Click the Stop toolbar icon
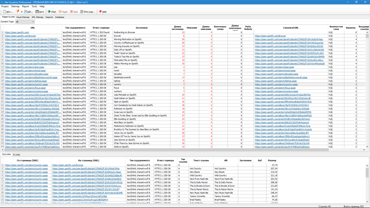Screen dimensions: 370x208 [x=74, y=12]
